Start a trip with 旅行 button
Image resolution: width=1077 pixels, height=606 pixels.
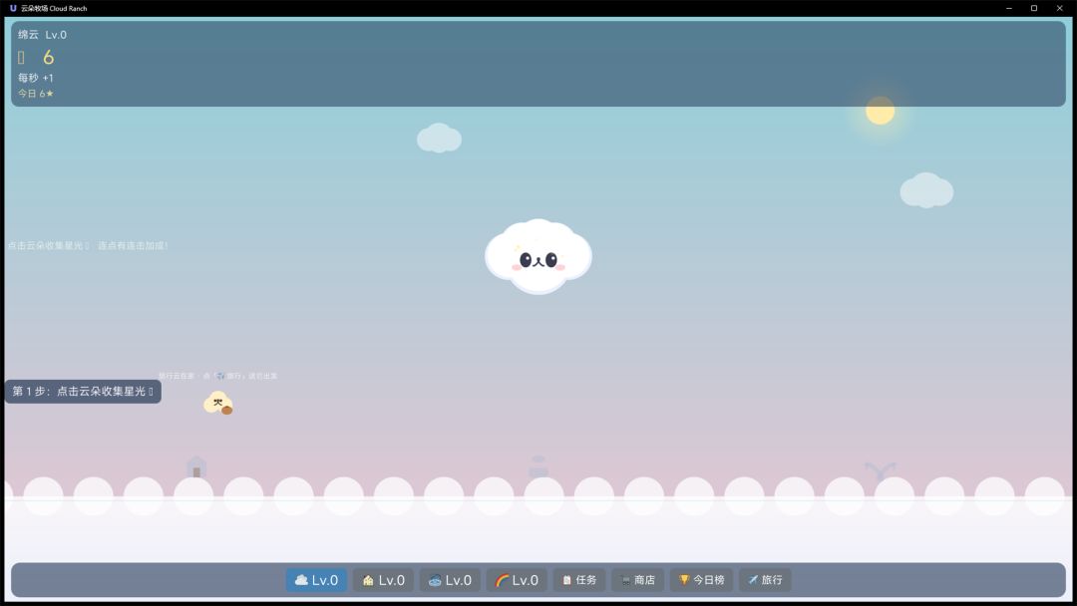765,580
